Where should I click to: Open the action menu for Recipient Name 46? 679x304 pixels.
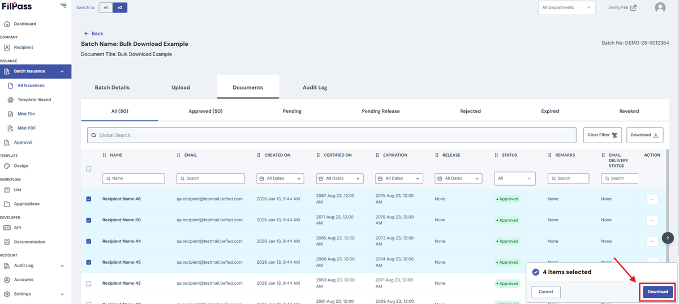(x=652, y=199)
